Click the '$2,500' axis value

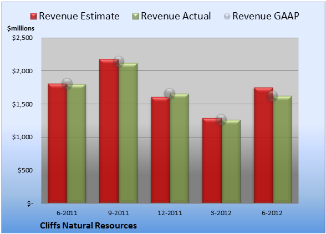[22, 38]
